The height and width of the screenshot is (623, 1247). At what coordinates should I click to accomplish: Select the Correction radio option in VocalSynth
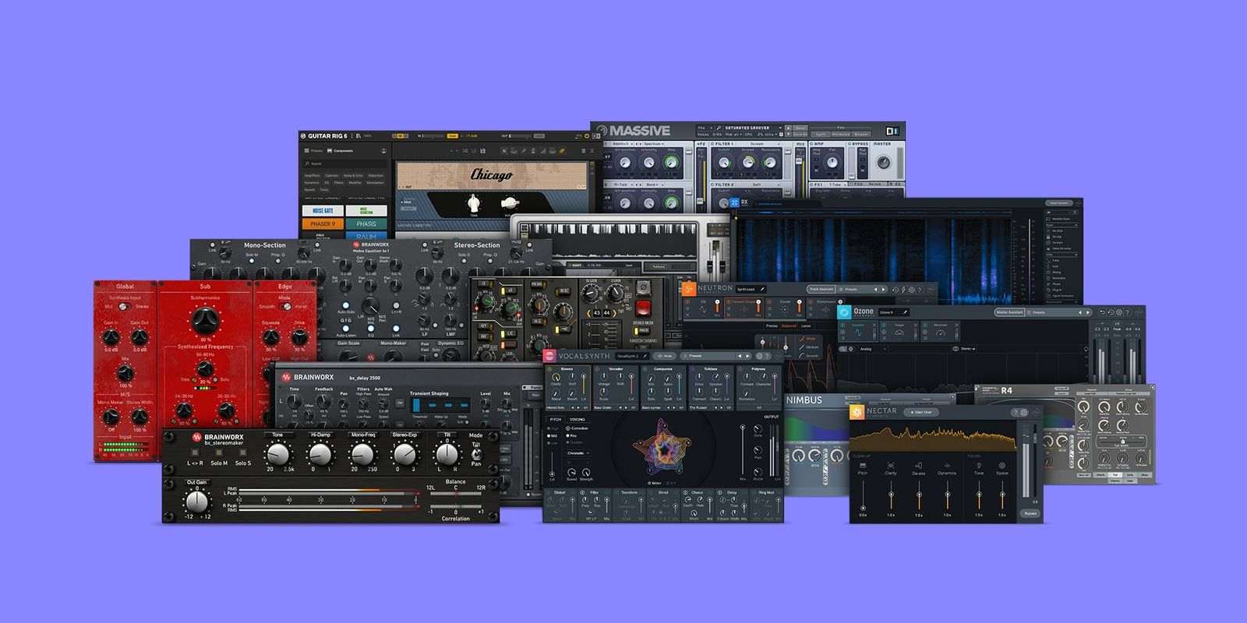click(578, 428)
